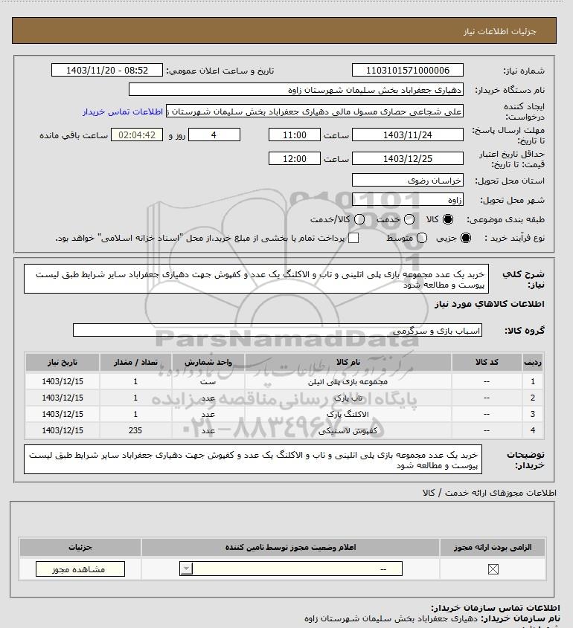Click the اطلاعات مجوزهای ارائه خدمت / کالا heading
Image resolution: width=573 pixels, height=628 pixels.
(x=489, y=493)
